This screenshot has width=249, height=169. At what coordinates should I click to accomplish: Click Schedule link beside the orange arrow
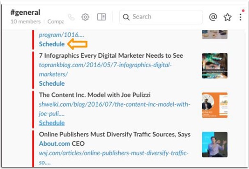(x=52, y=44)
